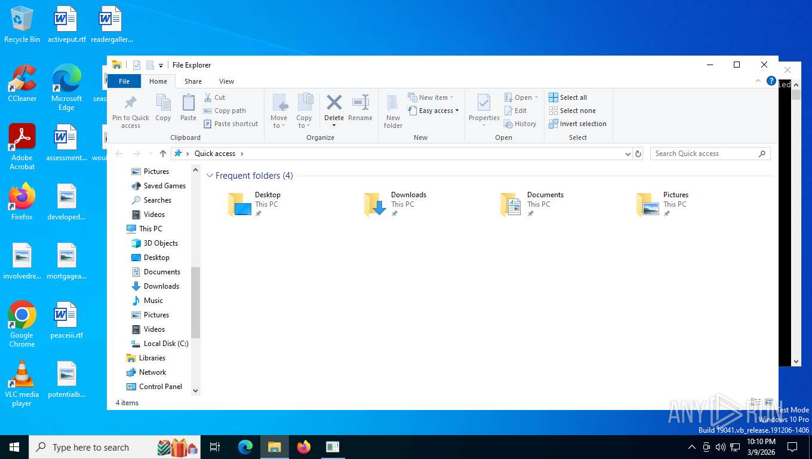Switch to Large icons view in status bar

pos(769,403)
